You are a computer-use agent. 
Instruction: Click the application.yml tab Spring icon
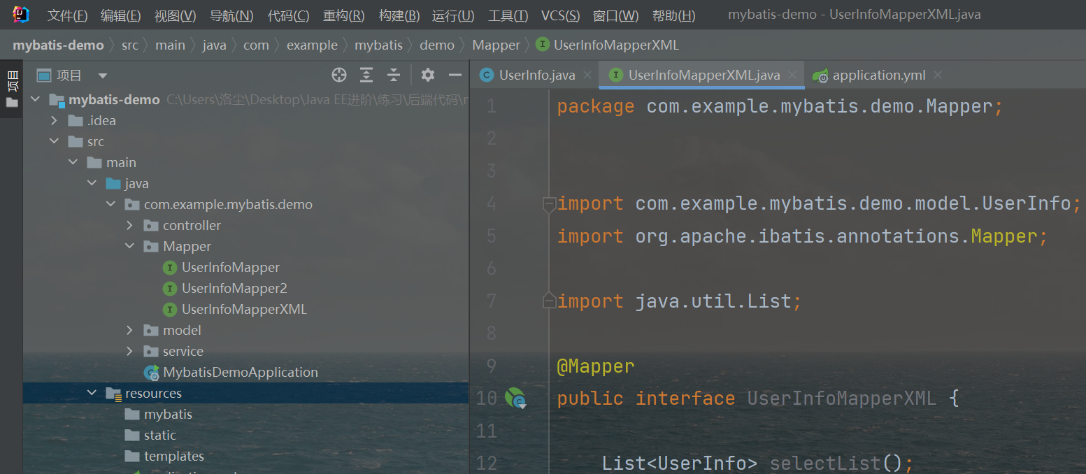coord(820,76)
